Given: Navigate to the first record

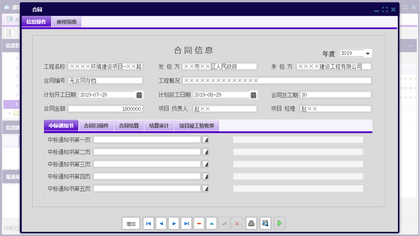Looking at the screenshot, I should coord(148,223).
